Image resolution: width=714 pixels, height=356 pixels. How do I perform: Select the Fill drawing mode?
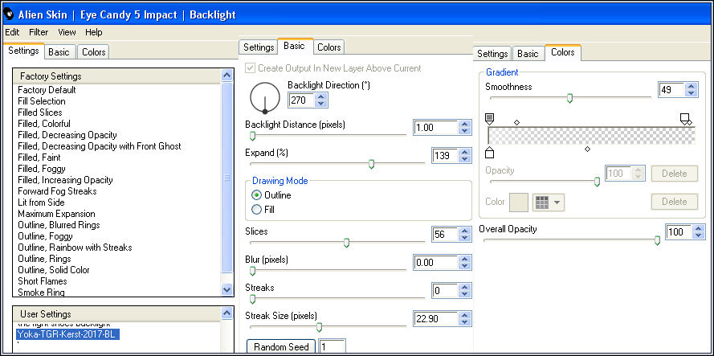coord(257,210)
